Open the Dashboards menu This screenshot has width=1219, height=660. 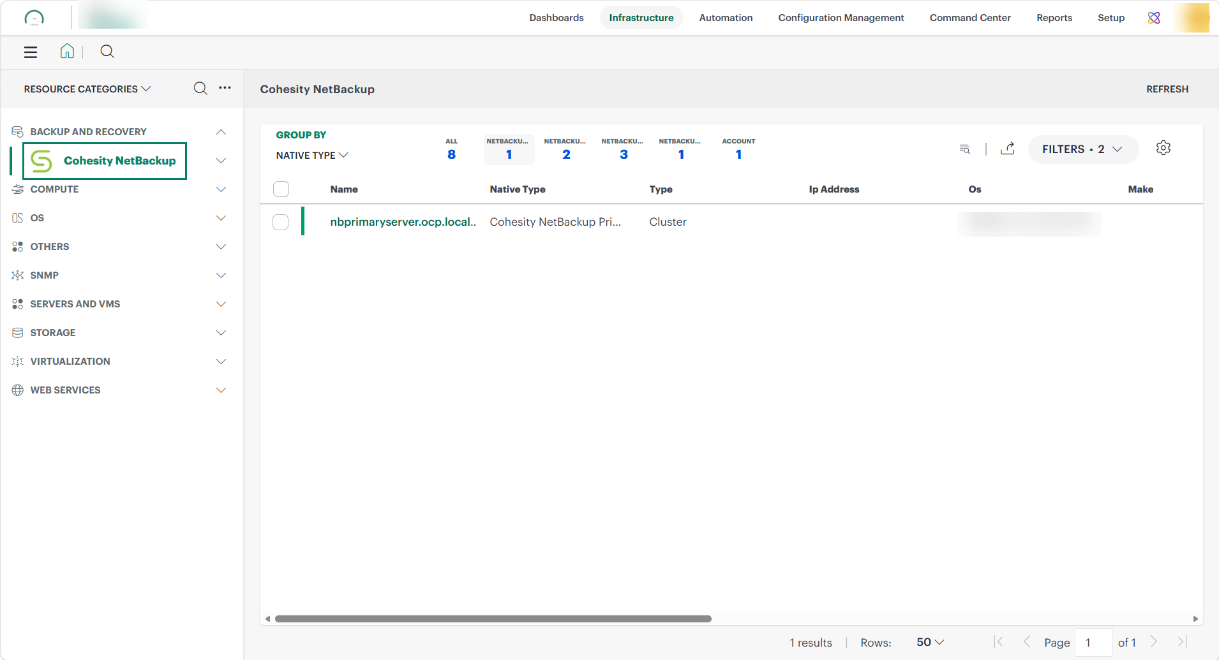[557, 18]
